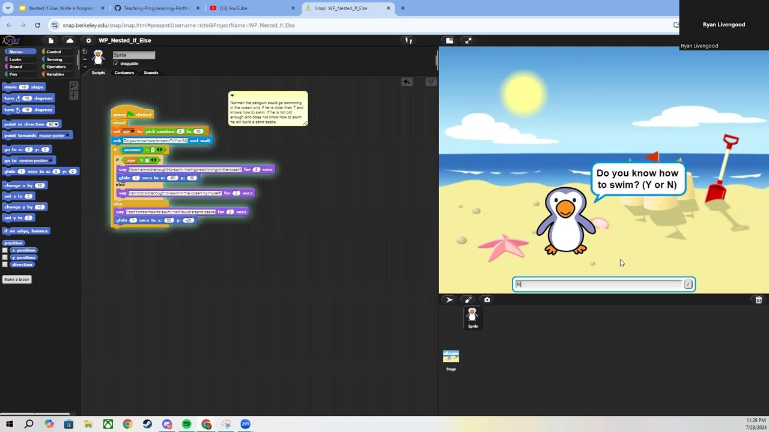Toggle normal stage size icon

(x=449, y=40)
